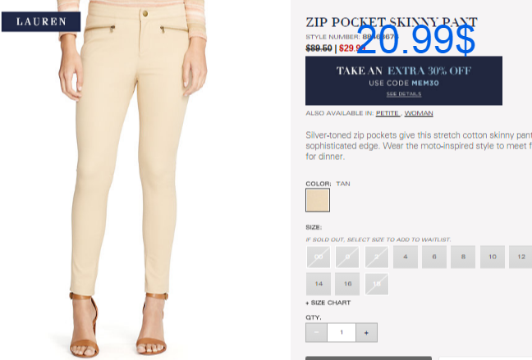Pick the Tan color swatch
The width and height of the screenshot is (532, 360).
point(318,200)
